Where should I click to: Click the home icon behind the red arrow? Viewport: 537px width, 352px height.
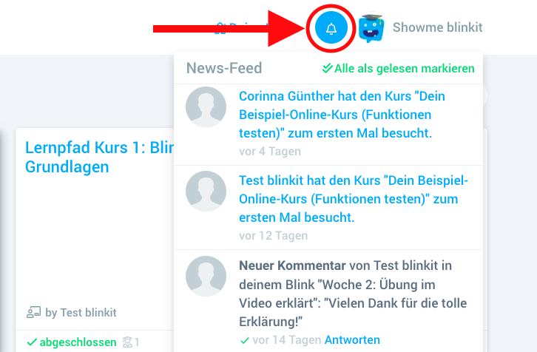(220, 28)
